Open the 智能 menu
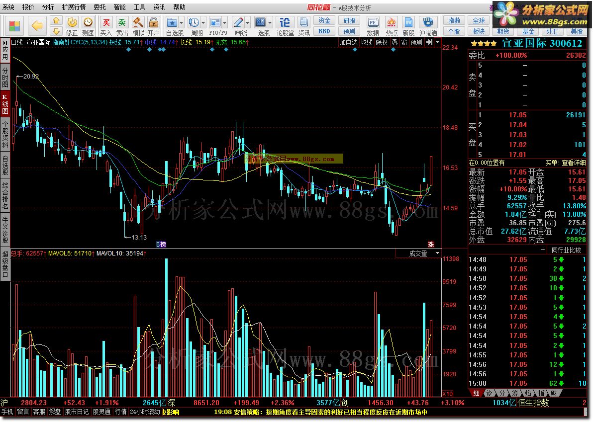The height and width of the screenshot is (422, 593). (x=119, y=7)
